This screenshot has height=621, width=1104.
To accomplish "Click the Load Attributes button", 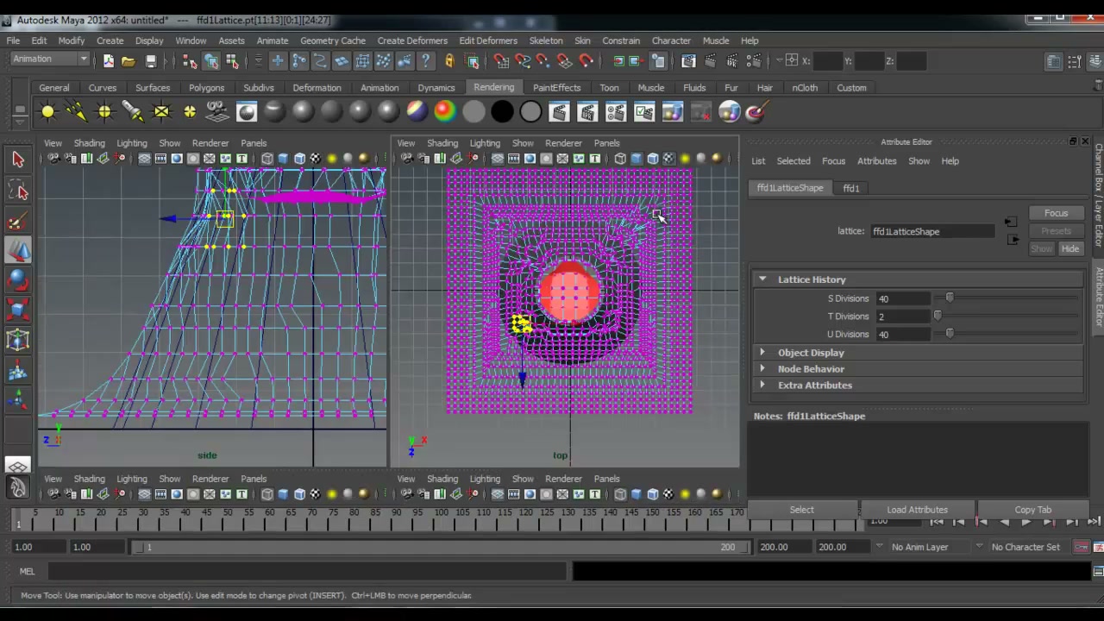I will 917,510.
